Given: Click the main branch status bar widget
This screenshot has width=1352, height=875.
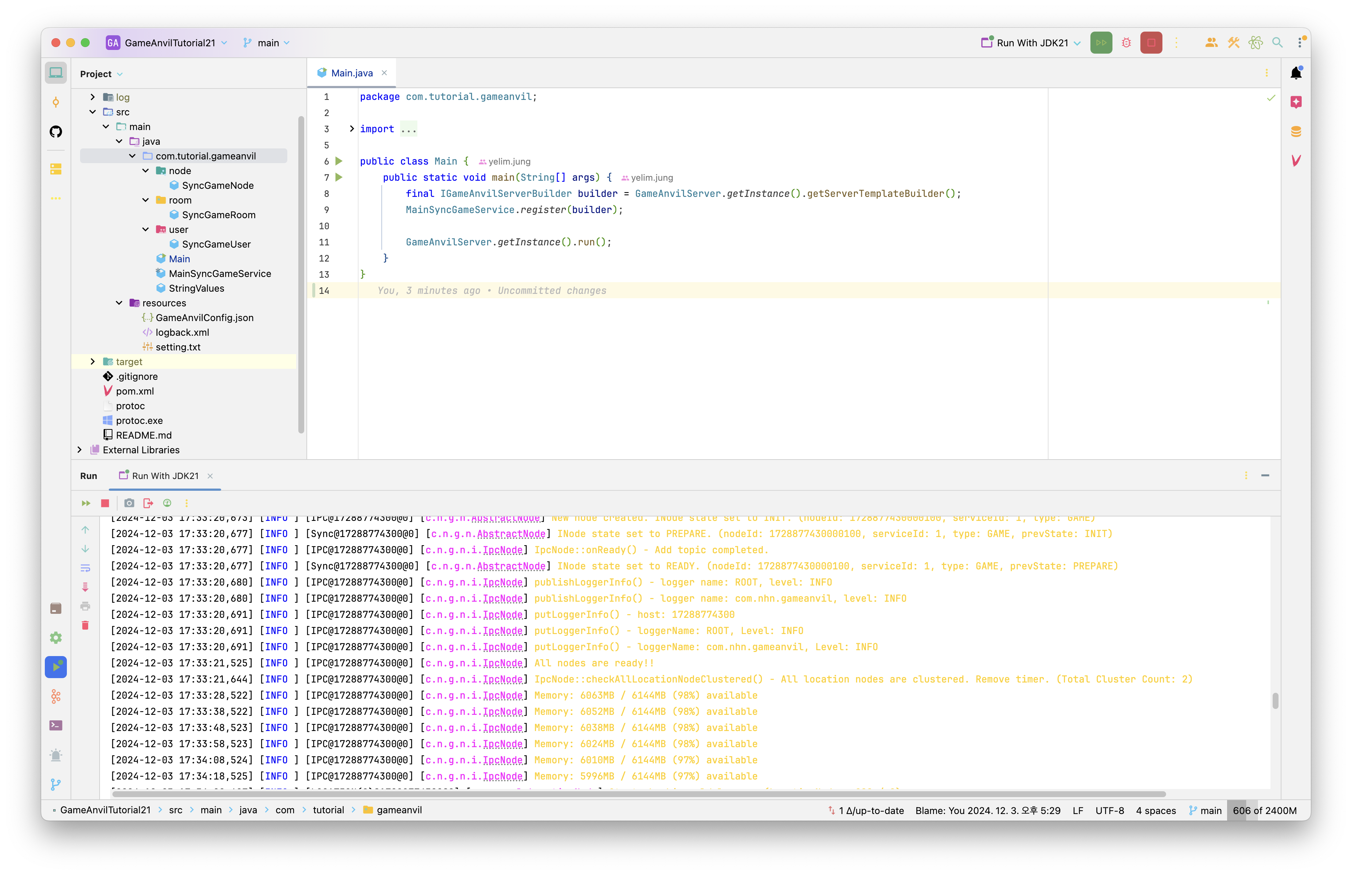Looking at the screenshot, I should click(x=1205, y=810).
